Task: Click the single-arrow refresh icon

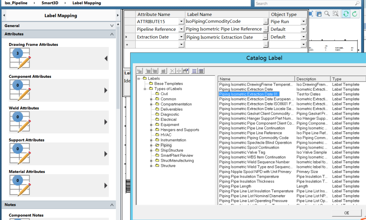Action: click(x=354, y=14)
